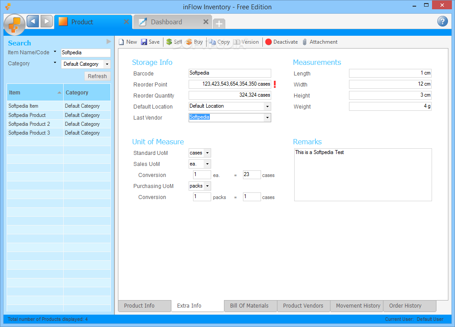Open the Bill Of Materials tab
Image resolution: width=455 pixels, height=327 pixels.
point(250,306)
